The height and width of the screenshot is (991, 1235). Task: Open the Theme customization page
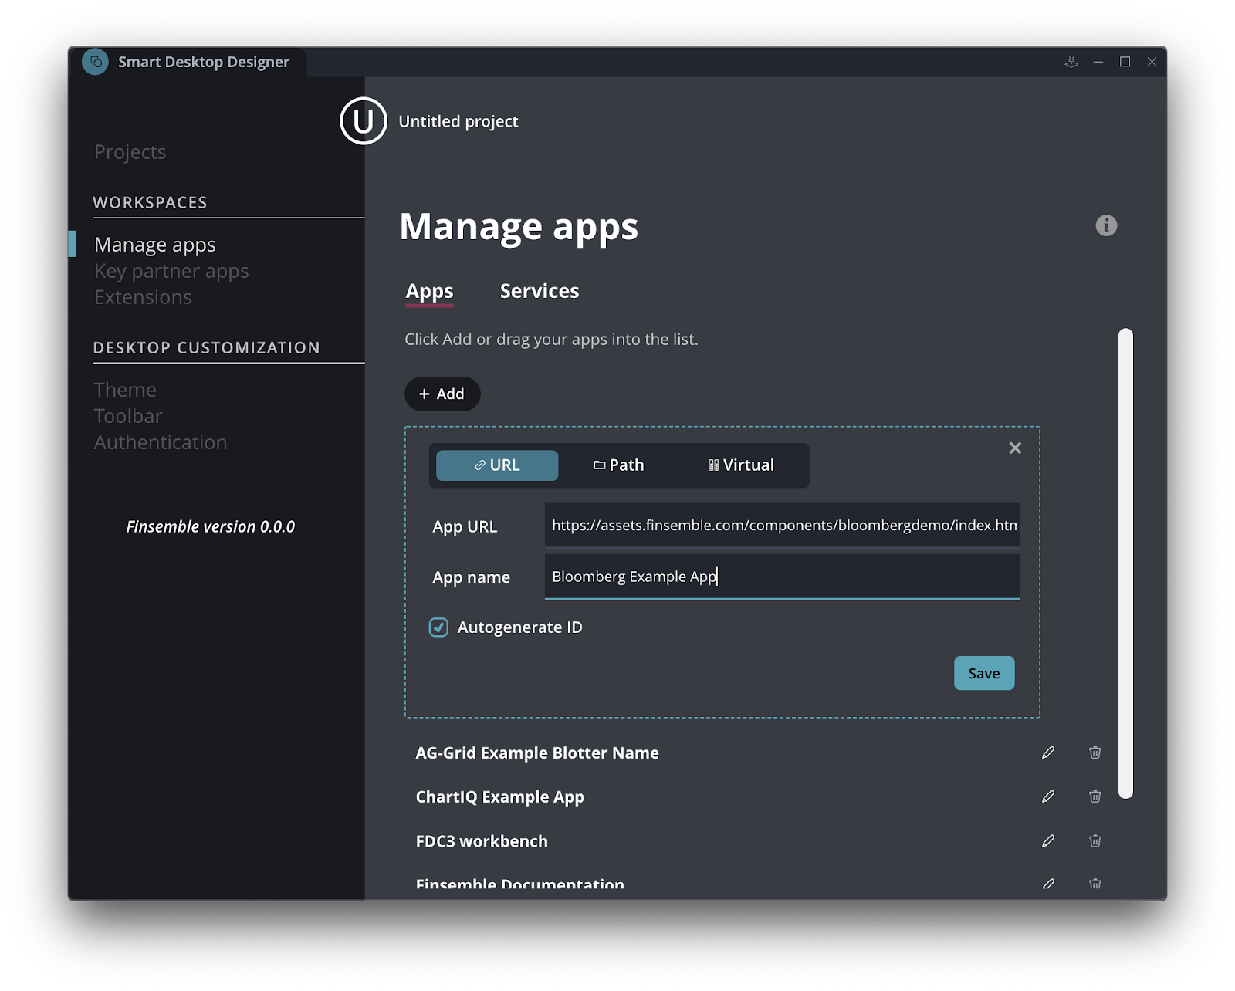(x=125, y=390)
